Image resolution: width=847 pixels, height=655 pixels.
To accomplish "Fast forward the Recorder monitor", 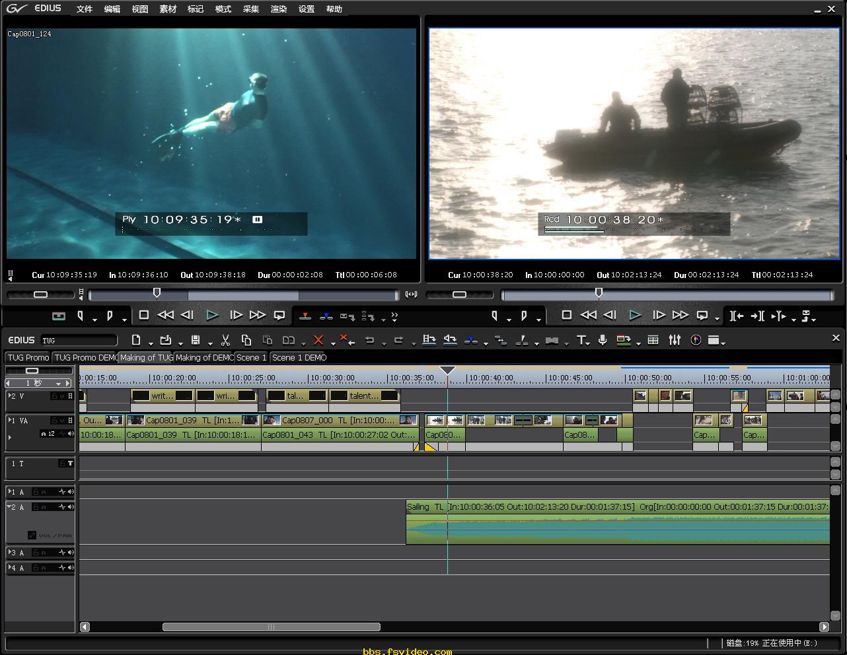I will tap(681, 316).
